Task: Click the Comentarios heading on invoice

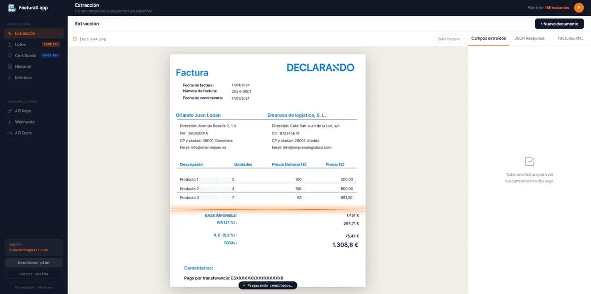Action: [x=198, y=268]
